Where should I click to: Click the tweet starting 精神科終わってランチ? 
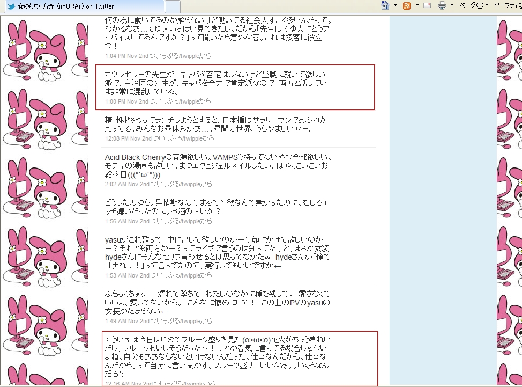point(217,124)
